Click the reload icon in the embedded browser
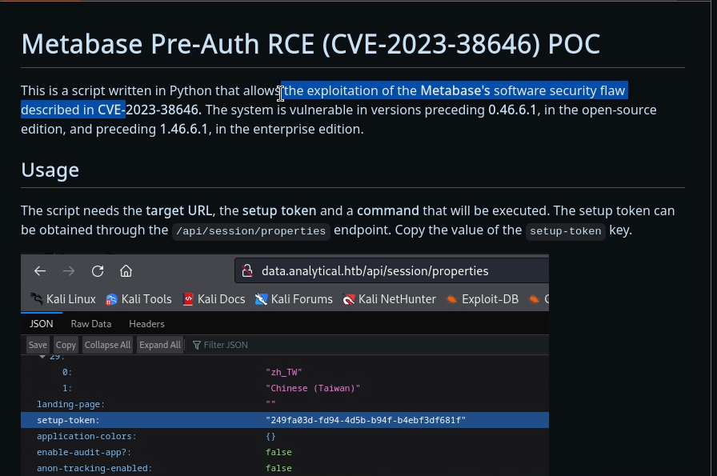Screen dimensions: 717x476 (98, 271)
